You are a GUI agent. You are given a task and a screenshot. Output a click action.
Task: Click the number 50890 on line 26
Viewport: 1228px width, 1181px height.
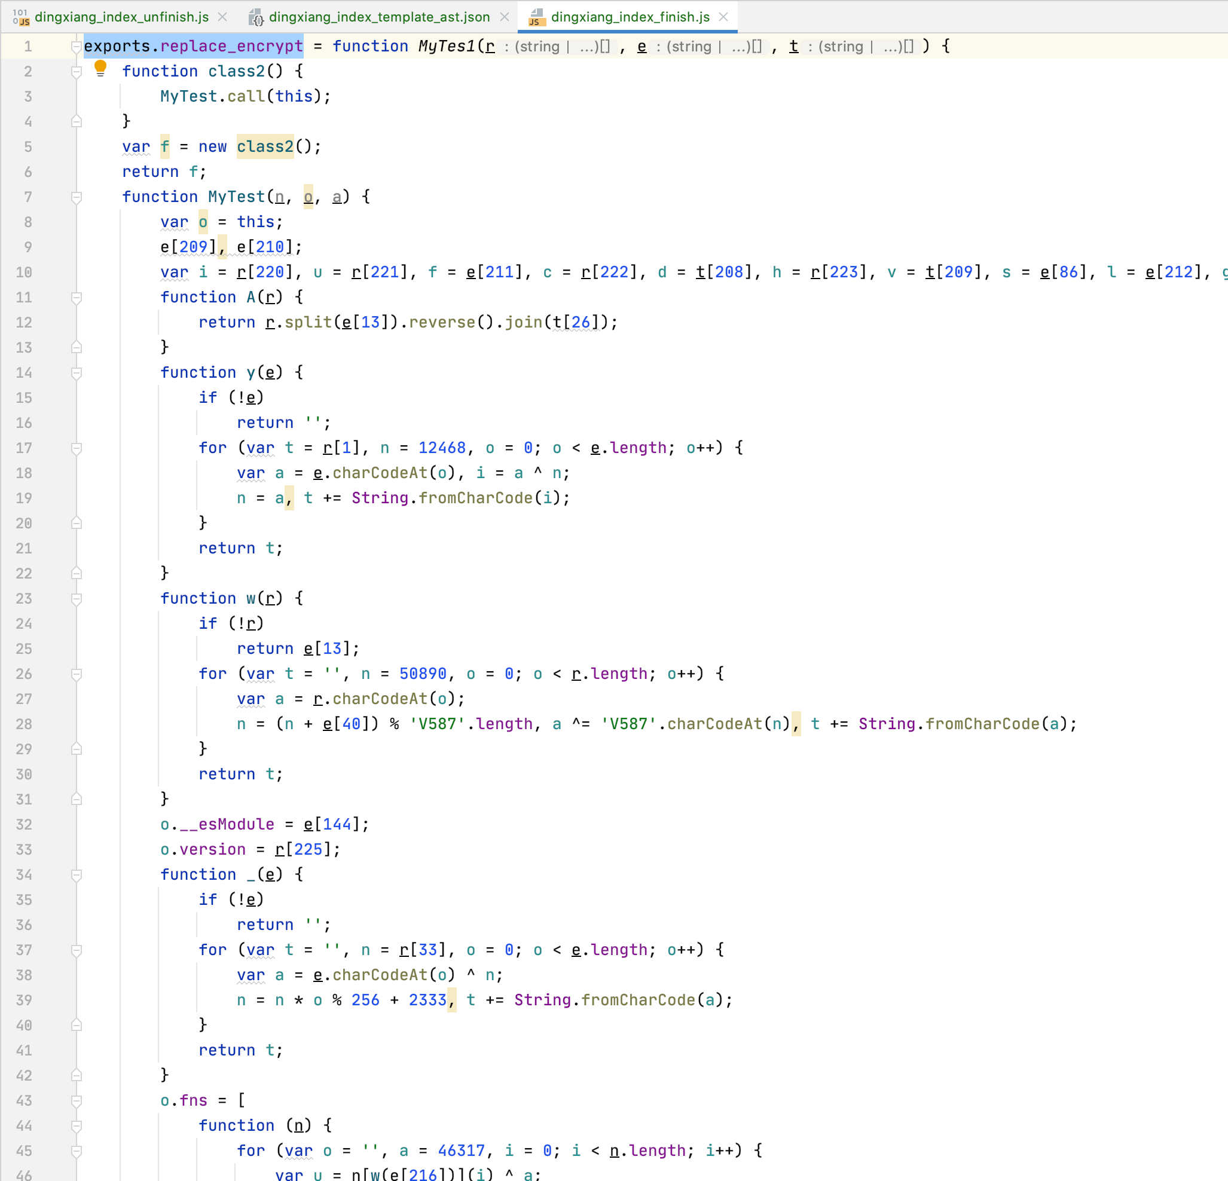[x=423, y=674]
